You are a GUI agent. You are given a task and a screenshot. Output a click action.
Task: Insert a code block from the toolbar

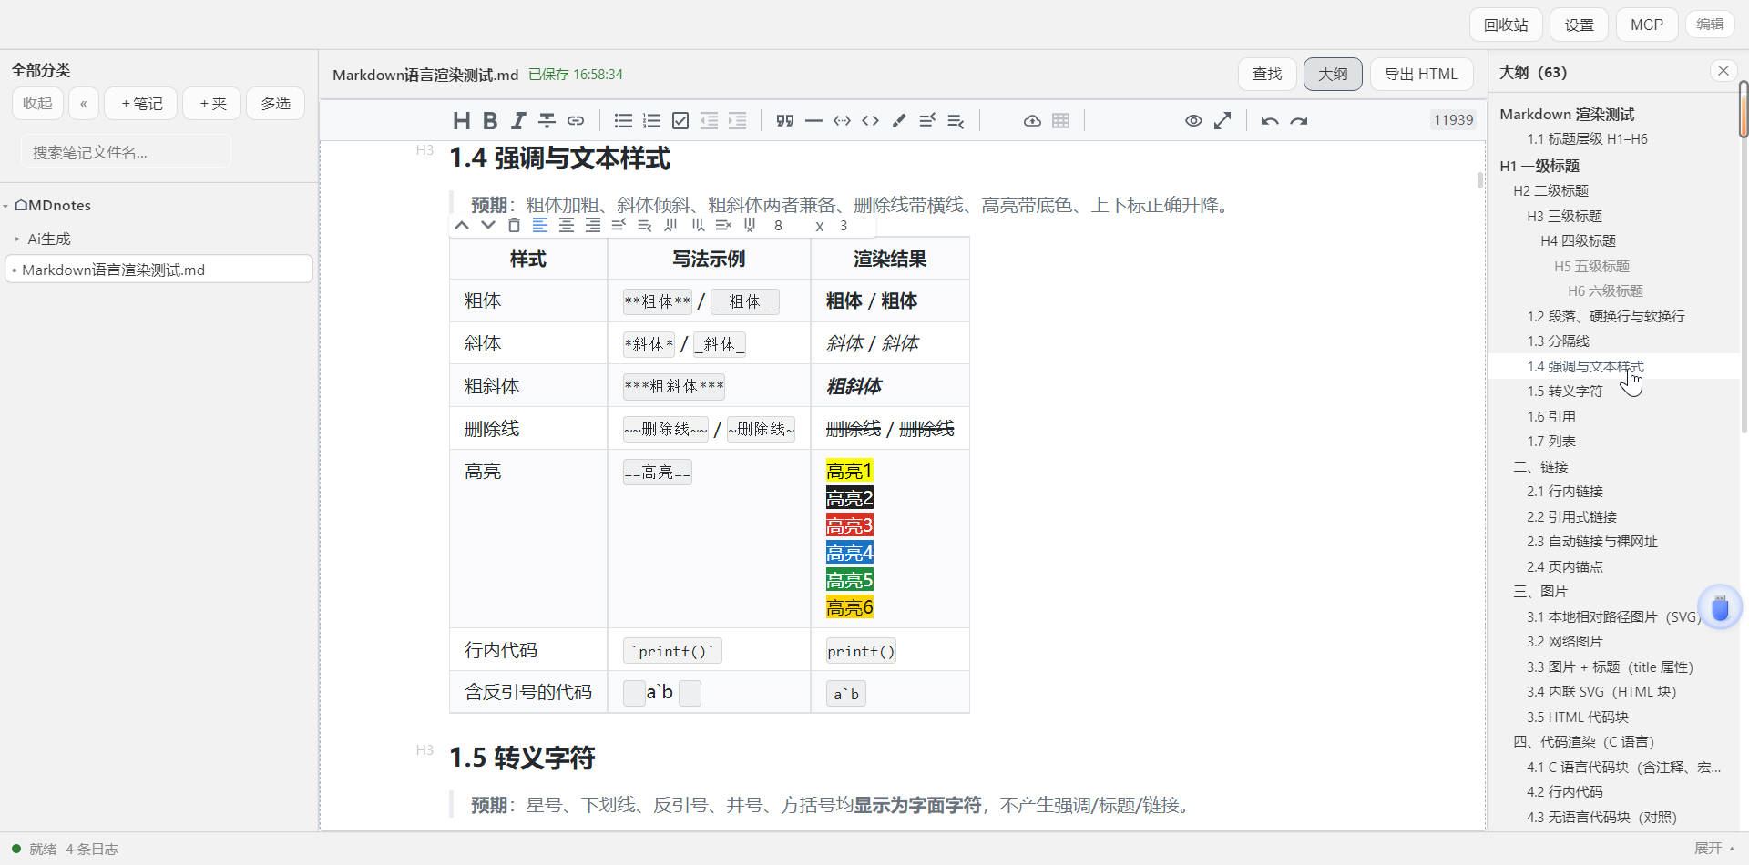click(x=842, y=120)
